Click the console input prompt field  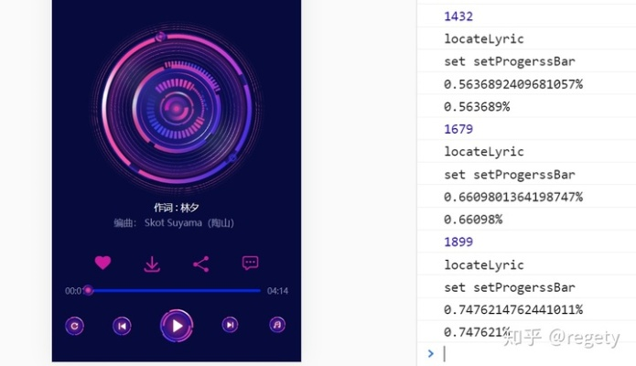(x=531, y=353)
